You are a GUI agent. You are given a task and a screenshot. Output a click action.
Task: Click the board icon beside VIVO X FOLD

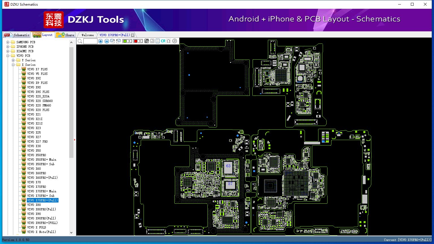24,227
